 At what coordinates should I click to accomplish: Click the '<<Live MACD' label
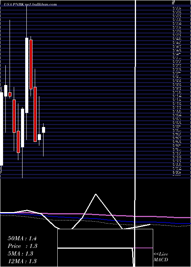161,257
